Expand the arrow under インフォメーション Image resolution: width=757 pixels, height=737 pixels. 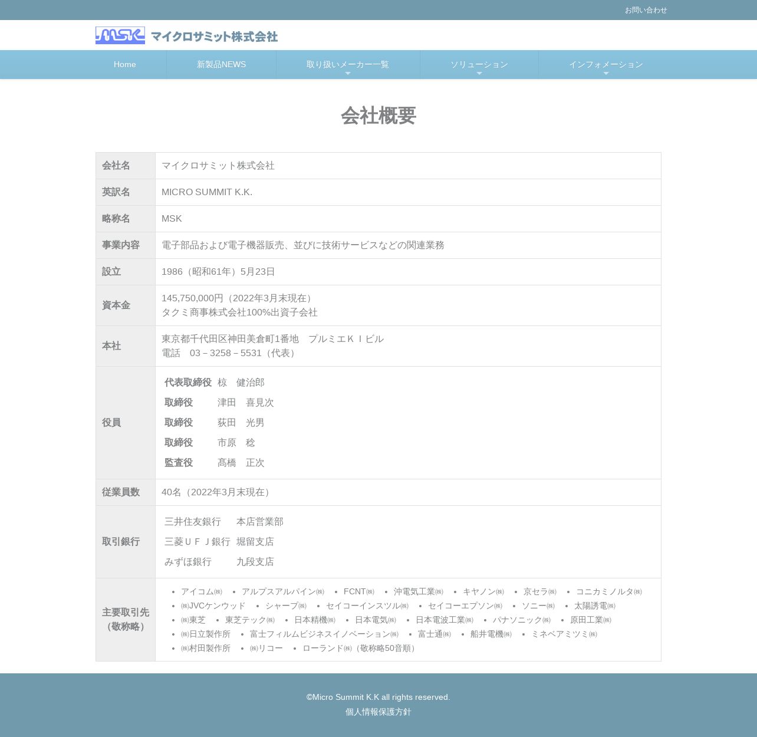[606, 73]
